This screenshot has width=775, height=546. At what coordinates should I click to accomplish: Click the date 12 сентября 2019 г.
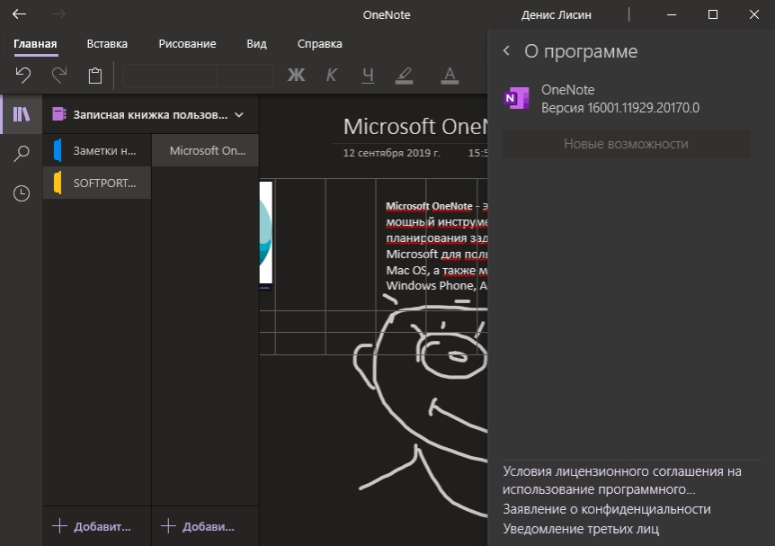391,153
